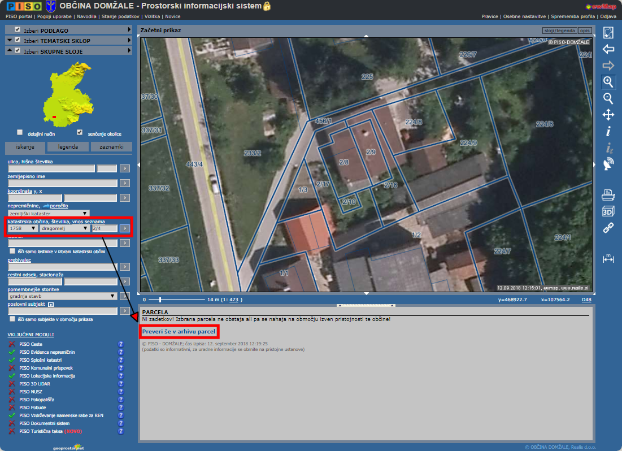Activate the pan map arrows tool
The height and width of the screenshot is (451, 622).
tap(608, 115)
